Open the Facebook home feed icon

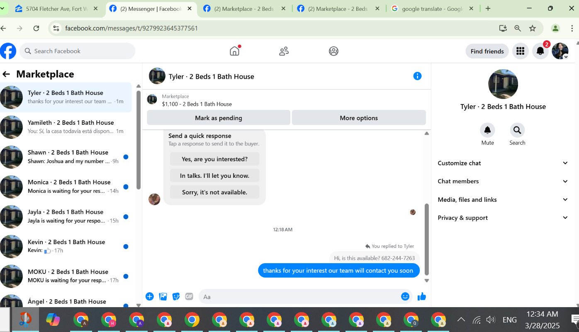[x=235, y=51]
